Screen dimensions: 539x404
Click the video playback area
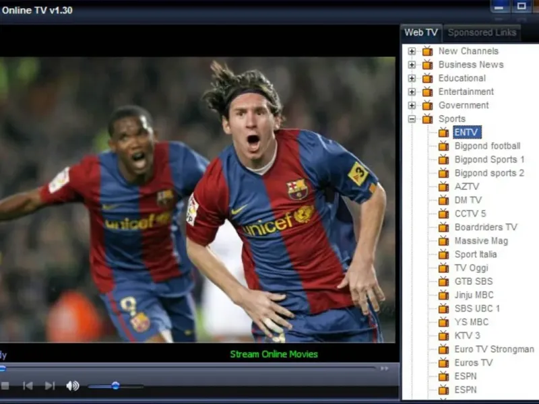click(197, 199)
